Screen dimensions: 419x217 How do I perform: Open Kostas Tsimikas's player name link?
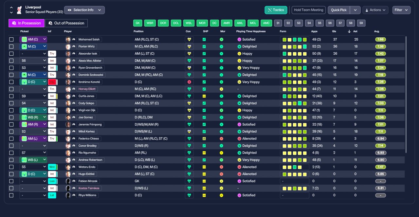coord(89,188)
